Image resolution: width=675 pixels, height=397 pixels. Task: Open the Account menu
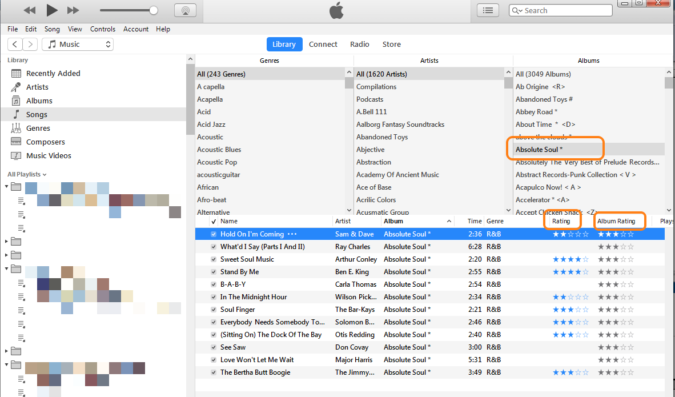pyautogui.click(x=135, y=29)
